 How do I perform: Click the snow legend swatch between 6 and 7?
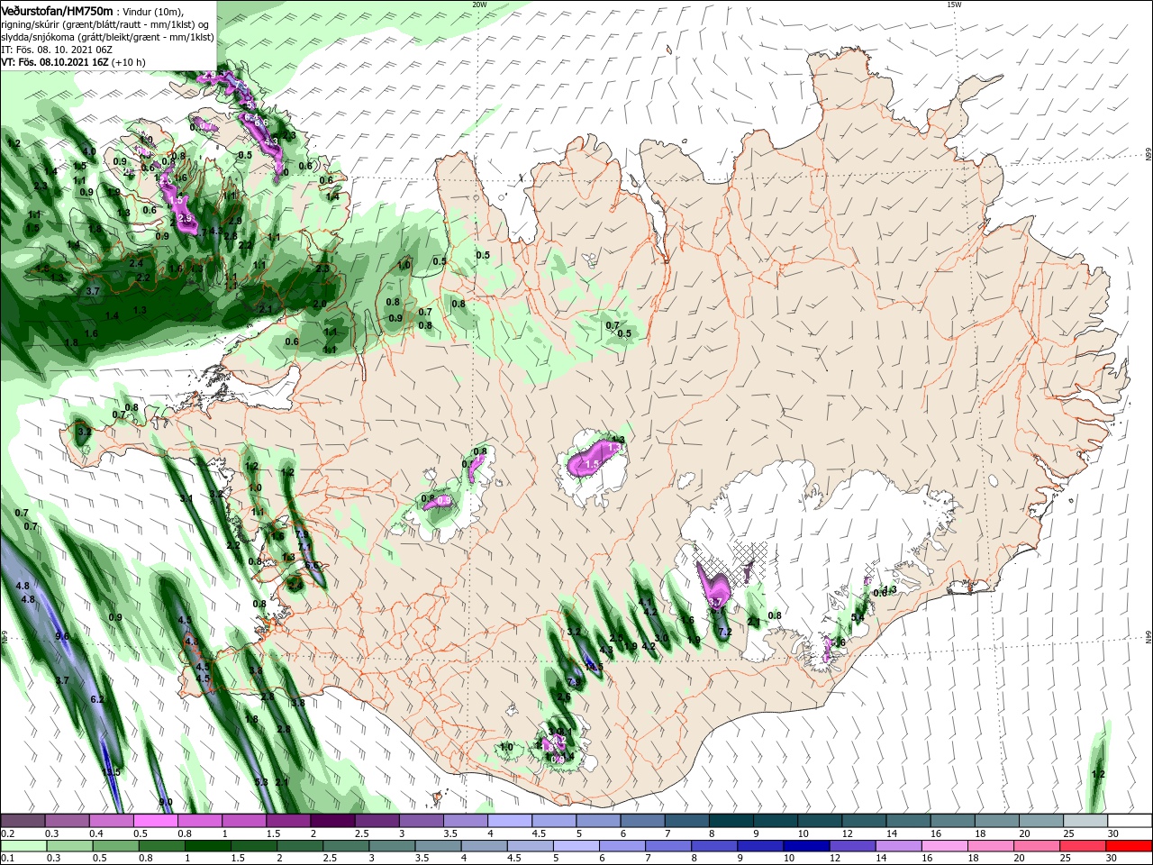click(641, 821)
